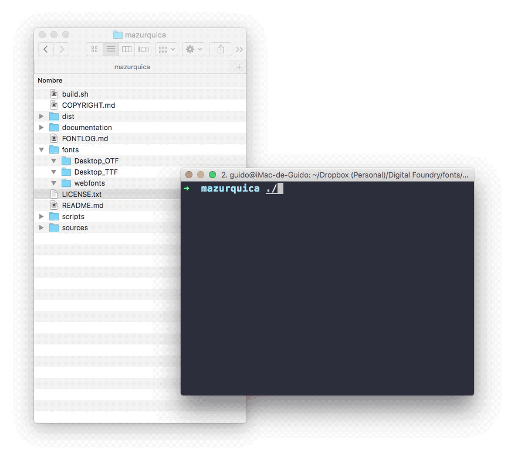Click the Share button in Finder toolbar
The width and height of the screenshot is (521, 464).
click(221, 49)
